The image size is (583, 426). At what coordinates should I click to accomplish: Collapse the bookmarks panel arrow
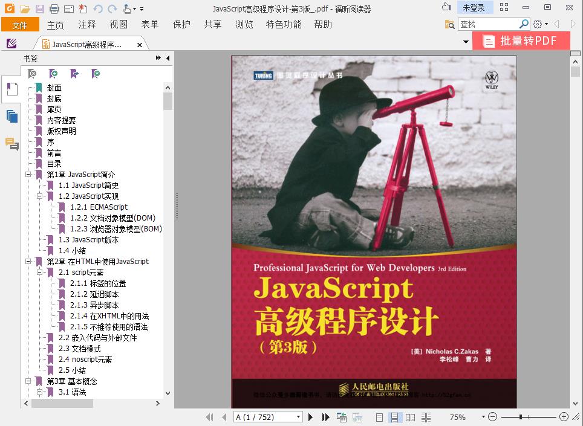click(168, 58)
